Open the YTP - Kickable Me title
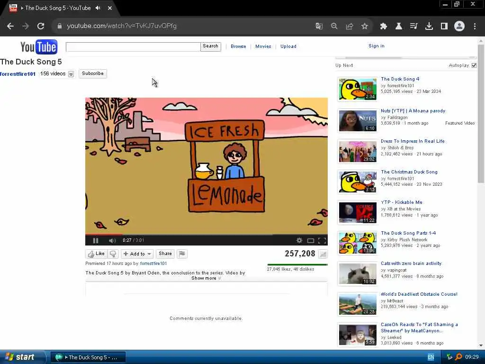 coord(402,202)
